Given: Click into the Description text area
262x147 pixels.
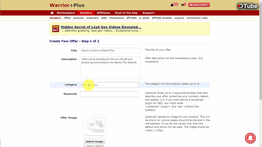Looking at the screenshot, I should (110, 67).
